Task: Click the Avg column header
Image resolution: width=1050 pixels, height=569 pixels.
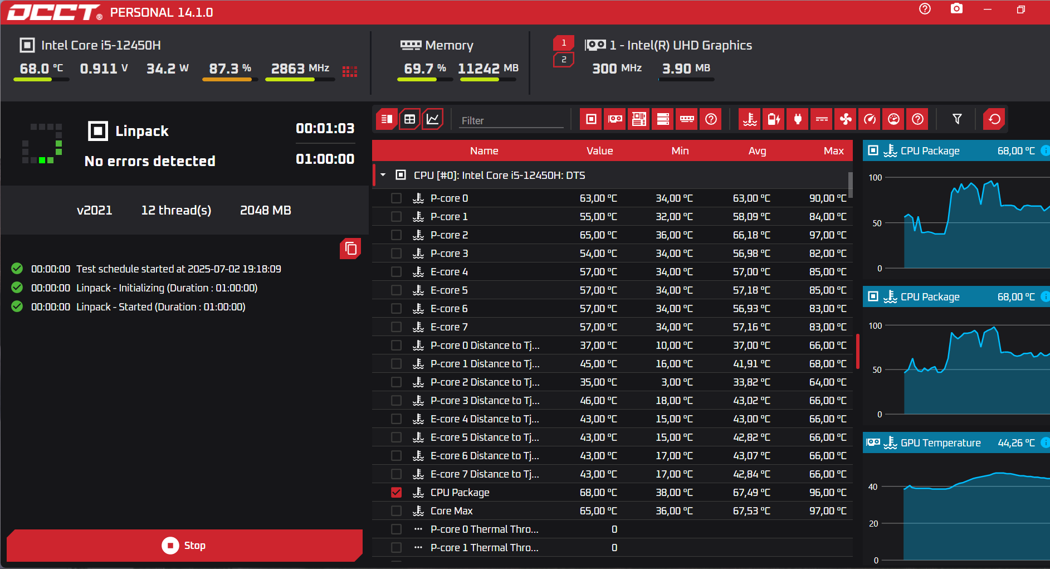Action: pos(757,151)
